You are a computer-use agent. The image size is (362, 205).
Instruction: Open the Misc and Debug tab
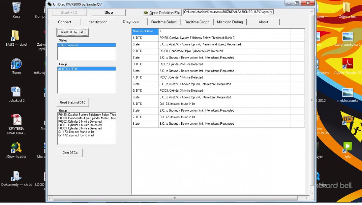tap(230, 22)
